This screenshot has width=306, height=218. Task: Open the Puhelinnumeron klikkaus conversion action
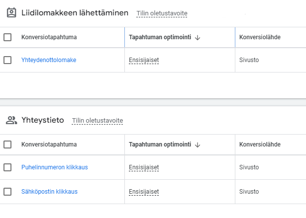pyautogui.click(x=55, y=167)
